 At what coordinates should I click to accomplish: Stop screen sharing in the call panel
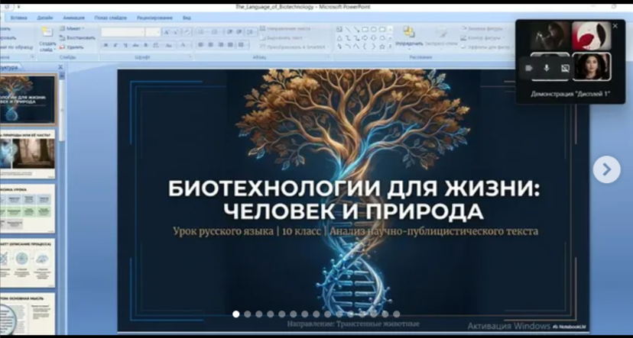565,68
